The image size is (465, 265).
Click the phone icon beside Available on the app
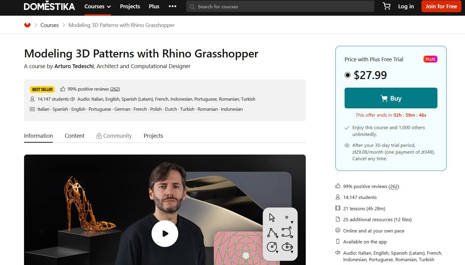[x=338, y=242]
